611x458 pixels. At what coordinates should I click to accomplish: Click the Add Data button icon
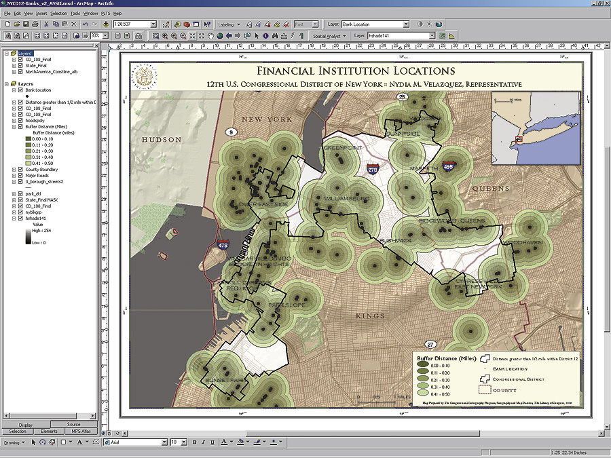[x=107, y=24]
